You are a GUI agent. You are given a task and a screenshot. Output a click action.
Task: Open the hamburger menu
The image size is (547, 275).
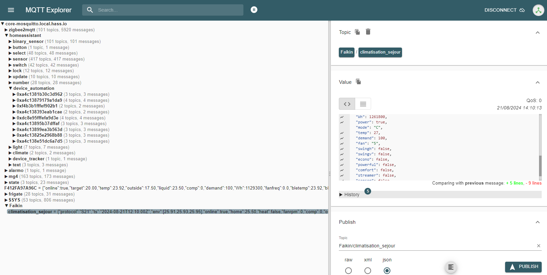click(x=11, y=10)
